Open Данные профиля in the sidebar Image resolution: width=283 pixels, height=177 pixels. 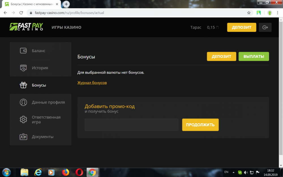(x=48, y=102)
